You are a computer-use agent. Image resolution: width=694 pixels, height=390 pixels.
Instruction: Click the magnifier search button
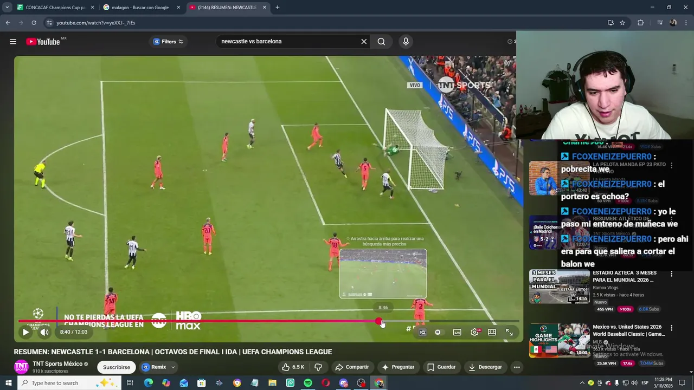pyautogui.click(x=381, y=41)
